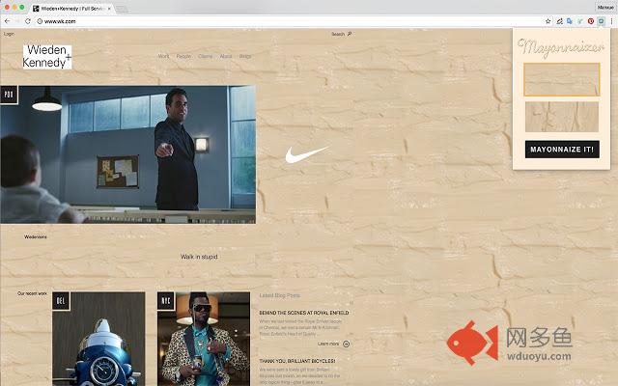Click the Wieden+Kennedy logo

pyautogui.click(x=47, y=57)
